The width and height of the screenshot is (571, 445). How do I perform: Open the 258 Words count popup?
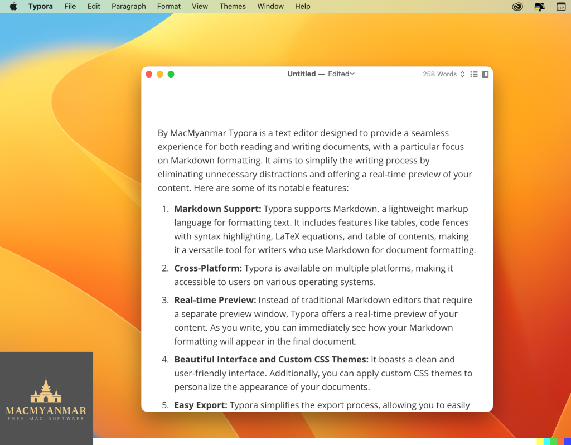tap(443, 74)
